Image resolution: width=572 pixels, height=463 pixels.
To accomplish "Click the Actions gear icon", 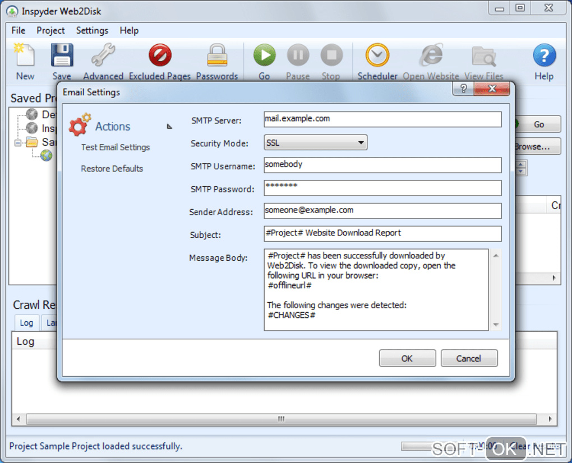I will (80, 125).
